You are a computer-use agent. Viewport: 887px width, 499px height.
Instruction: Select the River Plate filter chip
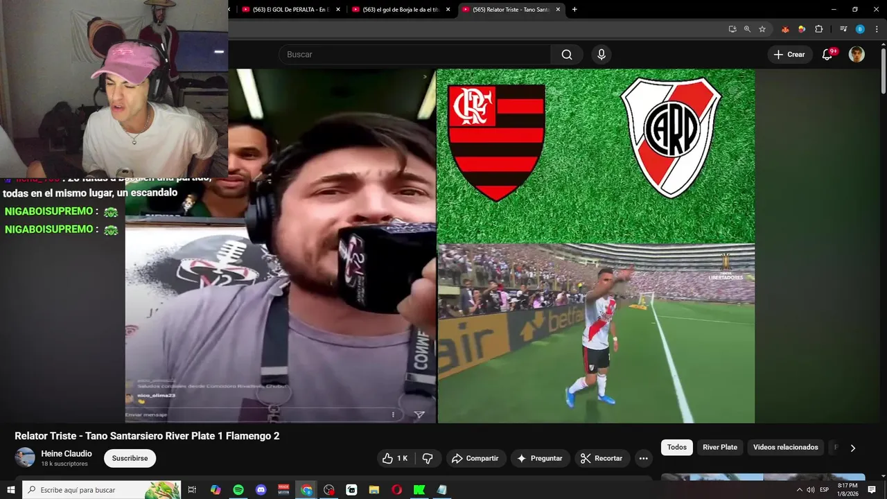[x=720, y=447]
